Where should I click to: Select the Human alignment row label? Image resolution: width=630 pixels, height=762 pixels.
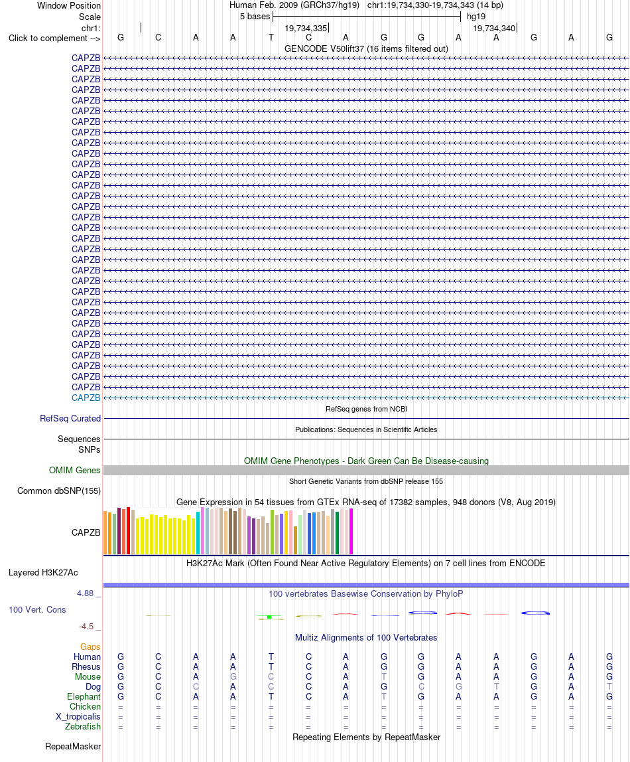88,657
